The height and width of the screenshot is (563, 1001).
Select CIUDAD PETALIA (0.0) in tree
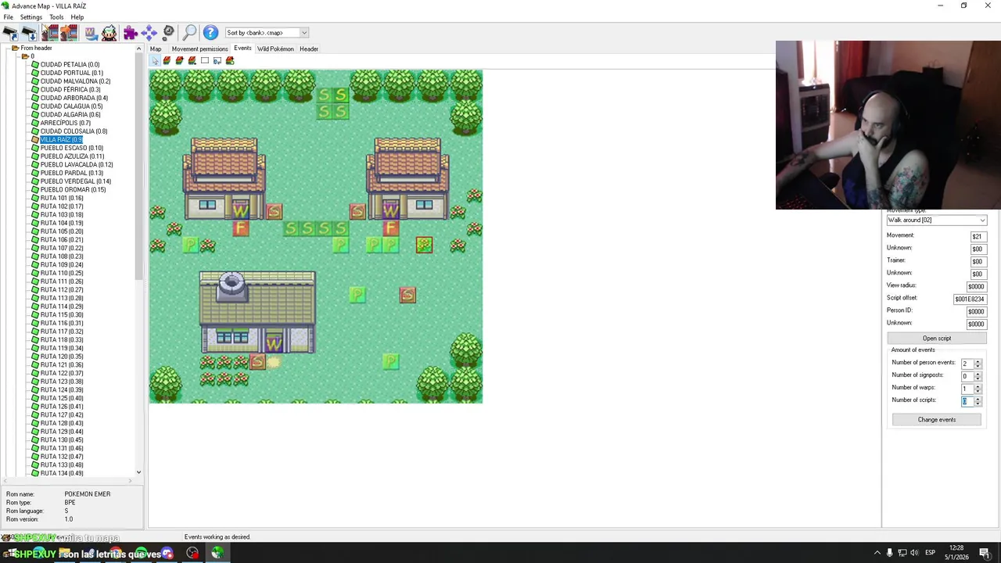pos(70,65)
